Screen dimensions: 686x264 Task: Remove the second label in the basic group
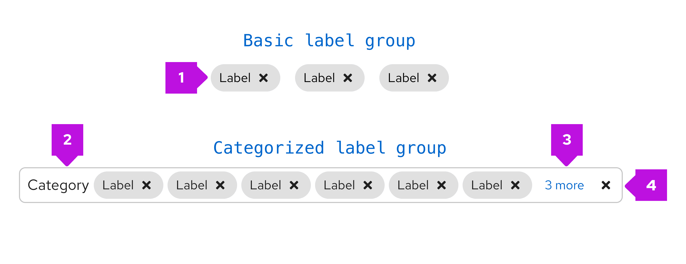pyautogui.click(x=347, y=78)
